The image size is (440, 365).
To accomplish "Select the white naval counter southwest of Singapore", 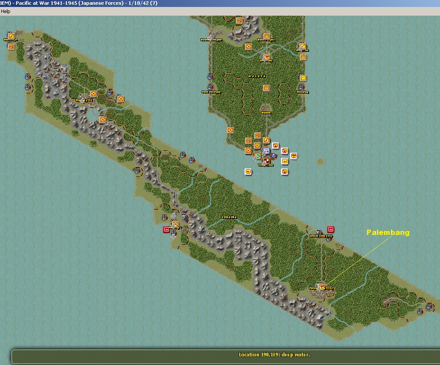I will pyautogui.click(x=248, y=171).
